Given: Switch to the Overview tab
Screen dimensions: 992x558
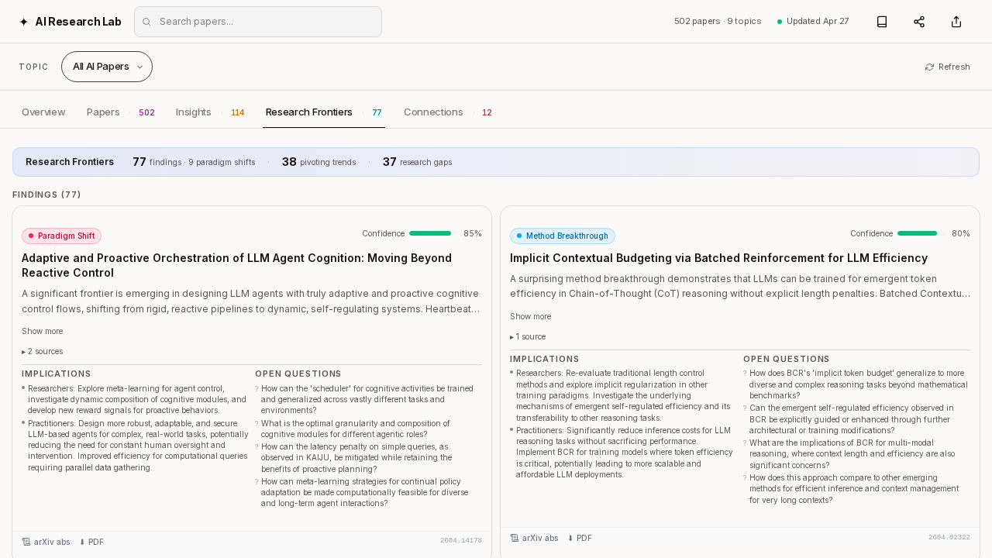Looking at the screenshot, I should click(43, 112).
